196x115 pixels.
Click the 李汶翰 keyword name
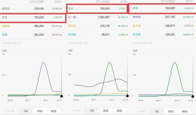(x=72, y=35)
